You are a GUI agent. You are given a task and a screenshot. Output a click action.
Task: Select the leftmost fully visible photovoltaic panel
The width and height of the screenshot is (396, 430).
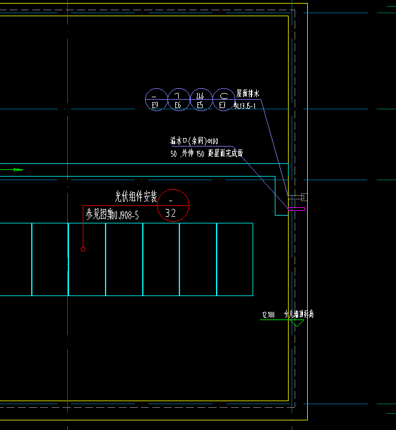click(50, 259)
